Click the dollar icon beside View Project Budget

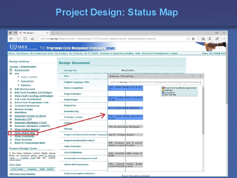tap(11, 129)
